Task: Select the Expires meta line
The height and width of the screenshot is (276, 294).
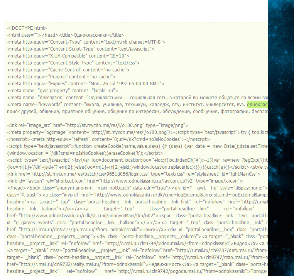Action: (x=86, y=84)
